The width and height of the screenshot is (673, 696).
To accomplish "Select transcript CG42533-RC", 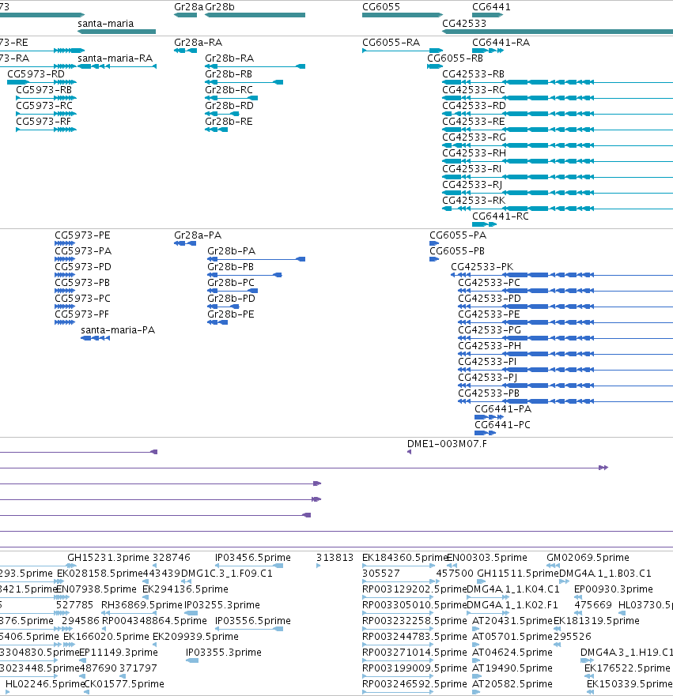I will tap(558, 98).
